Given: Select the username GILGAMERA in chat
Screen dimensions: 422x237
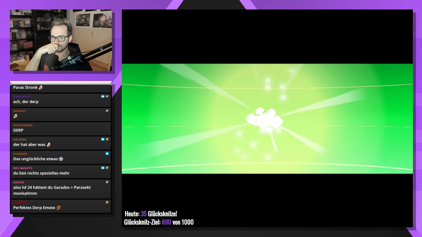Looking at the screenshot, I should (20, 154).
